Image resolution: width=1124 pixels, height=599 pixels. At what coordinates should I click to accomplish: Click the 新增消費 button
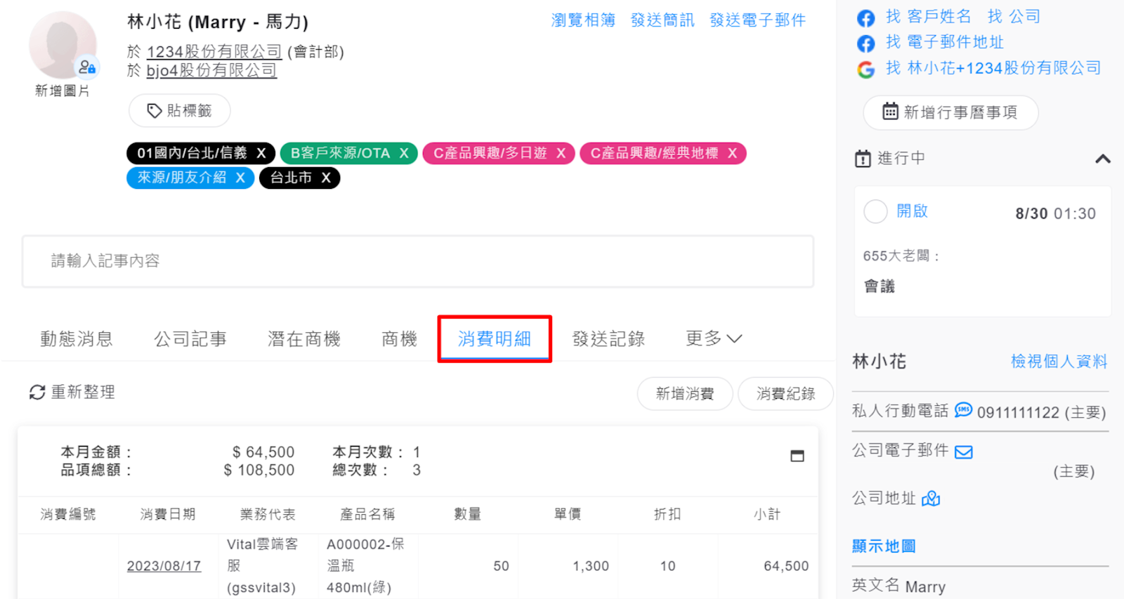click(x=684, y=394)
